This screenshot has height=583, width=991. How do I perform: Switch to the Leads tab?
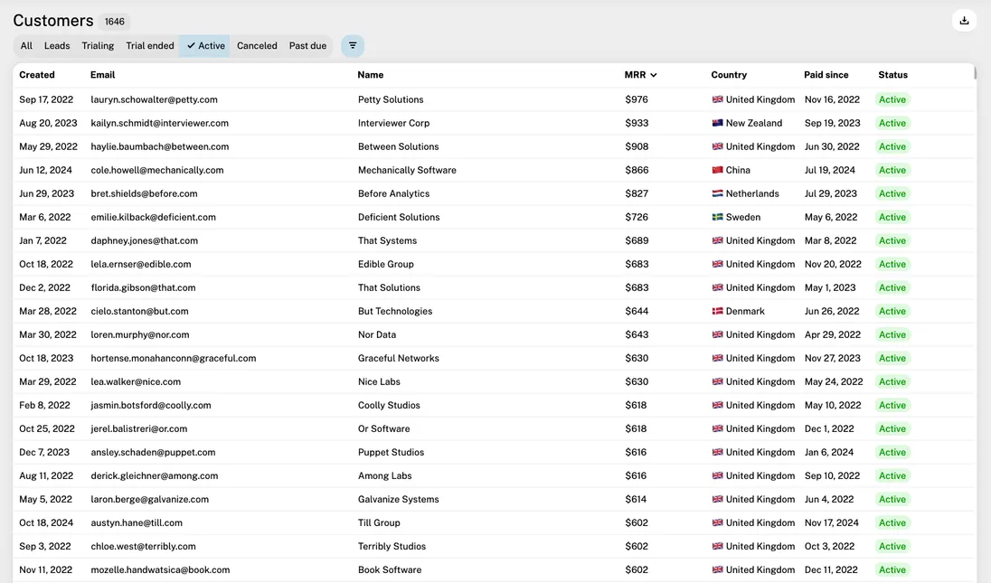[x=57, y=45]
